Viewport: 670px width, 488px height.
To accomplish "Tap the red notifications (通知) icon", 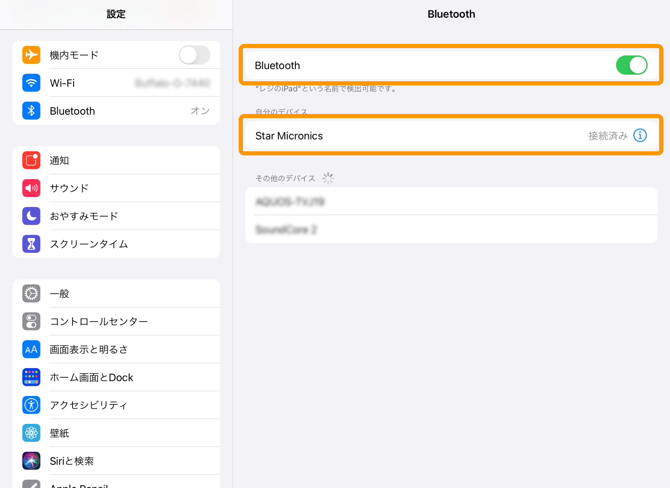I will pyautogui.click(x=31, y=160).
